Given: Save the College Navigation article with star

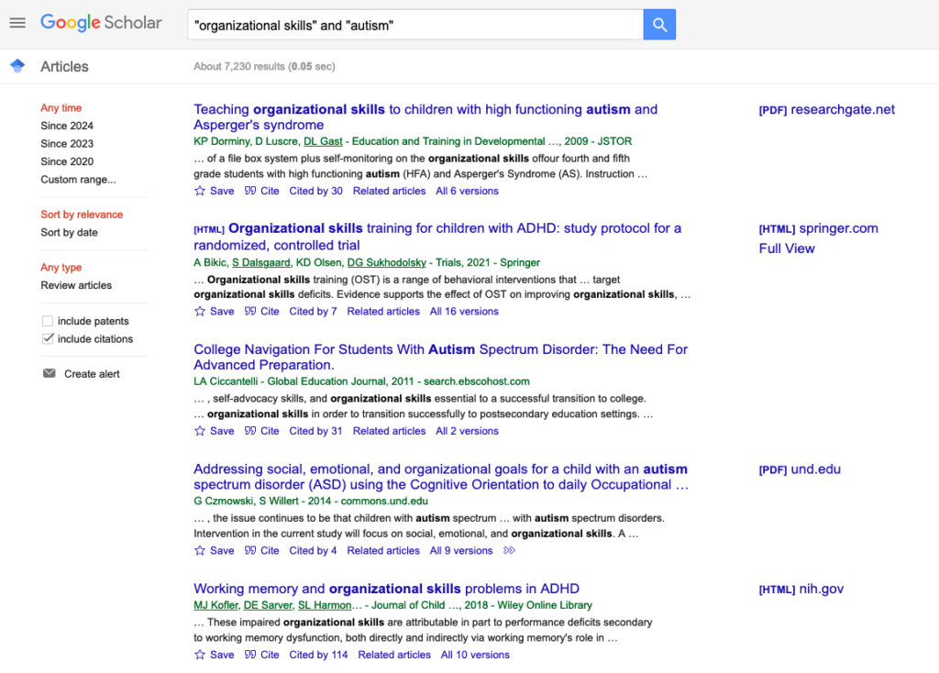Looking at the screenshot, I should click(x=200, y=431).
